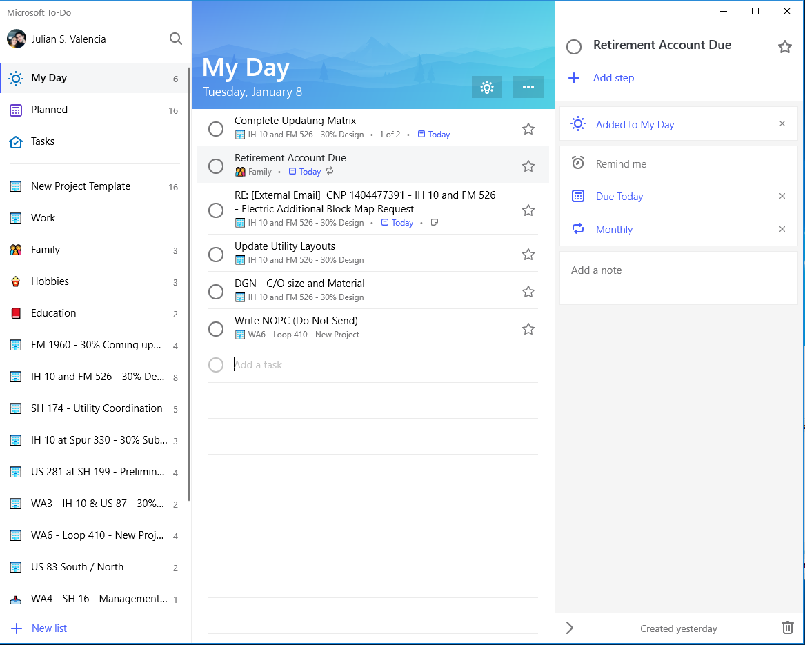Complete Retirement Account Due in detail pane
Image resolution: width=805 pixels, height=645 pixels.
point(574,47)
